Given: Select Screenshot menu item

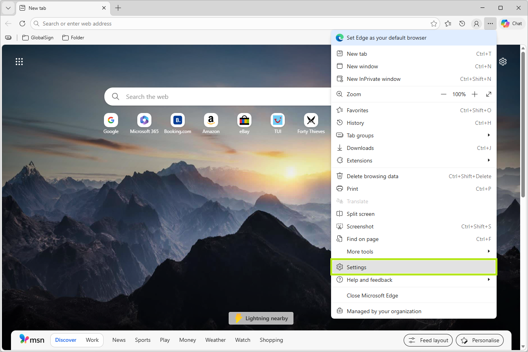Looking at the screenshot, I should 414,226.
